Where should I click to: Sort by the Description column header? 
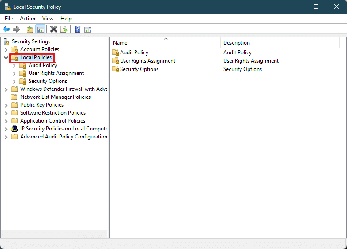click(280, 42)
